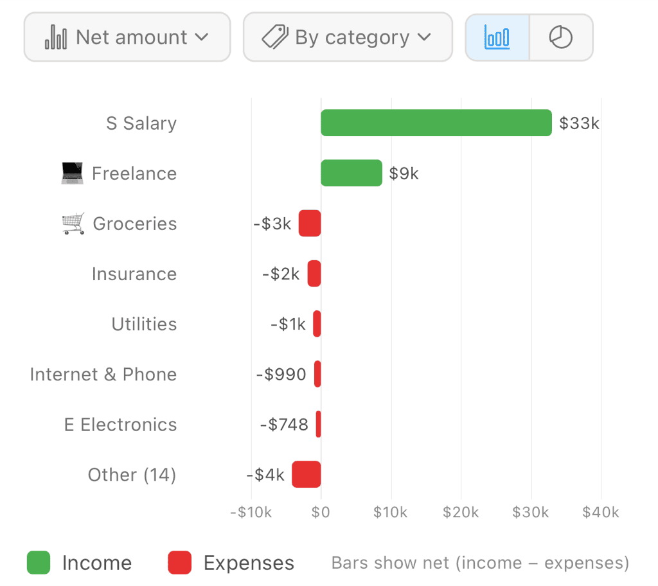Click the S icon before Salary
The height and width of the screenshot is (586, 658).
[112, 123]
